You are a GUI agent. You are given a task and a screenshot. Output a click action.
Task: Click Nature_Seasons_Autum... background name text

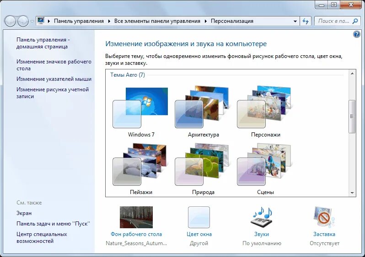click(x=136, y=243)
